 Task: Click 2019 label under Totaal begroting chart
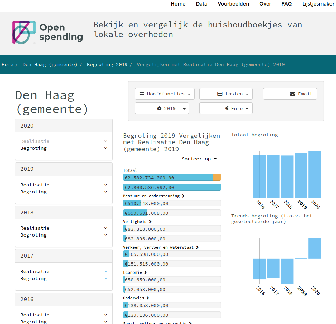(302, 204)
